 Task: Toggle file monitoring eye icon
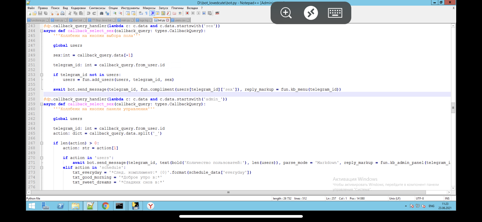pos(180,13)
